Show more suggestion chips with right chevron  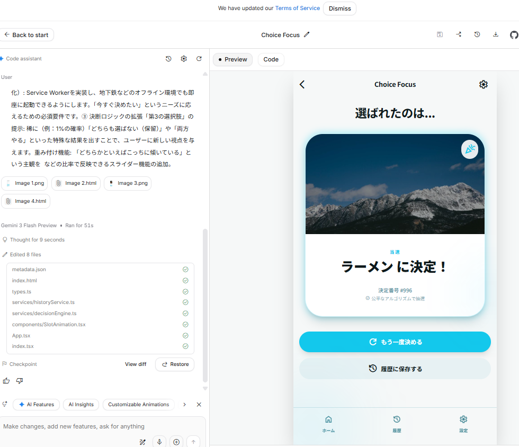click(184, 405)
